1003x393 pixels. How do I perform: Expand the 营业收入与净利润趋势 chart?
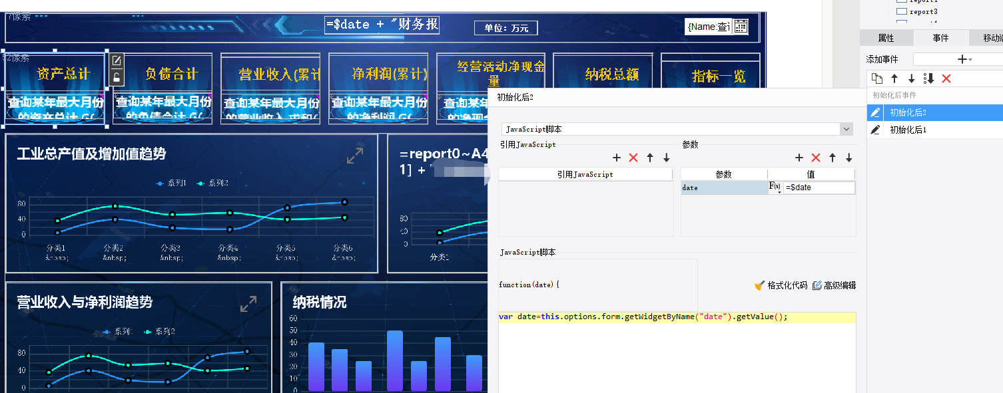248,305
